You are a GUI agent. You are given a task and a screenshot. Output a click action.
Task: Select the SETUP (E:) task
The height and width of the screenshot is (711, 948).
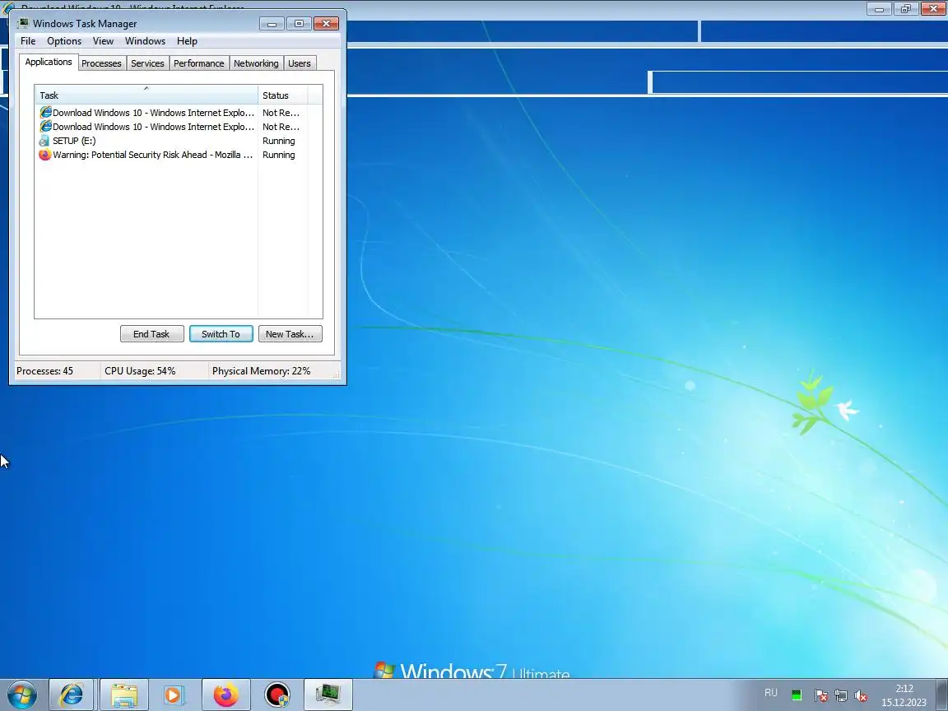pos(170,141)
